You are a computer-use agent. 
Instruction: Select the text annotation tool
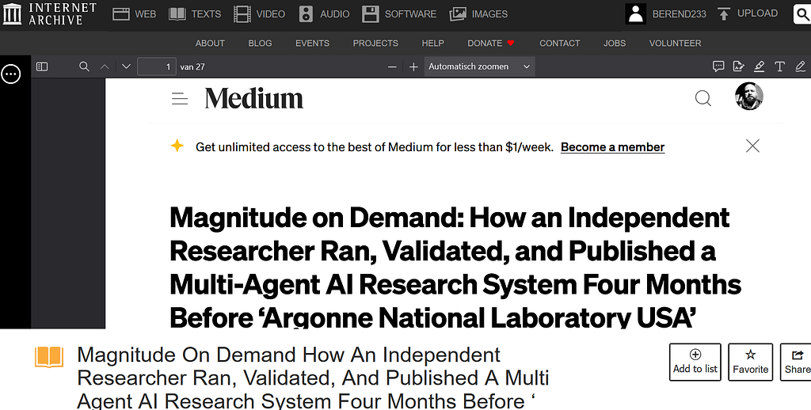(779, 66)
